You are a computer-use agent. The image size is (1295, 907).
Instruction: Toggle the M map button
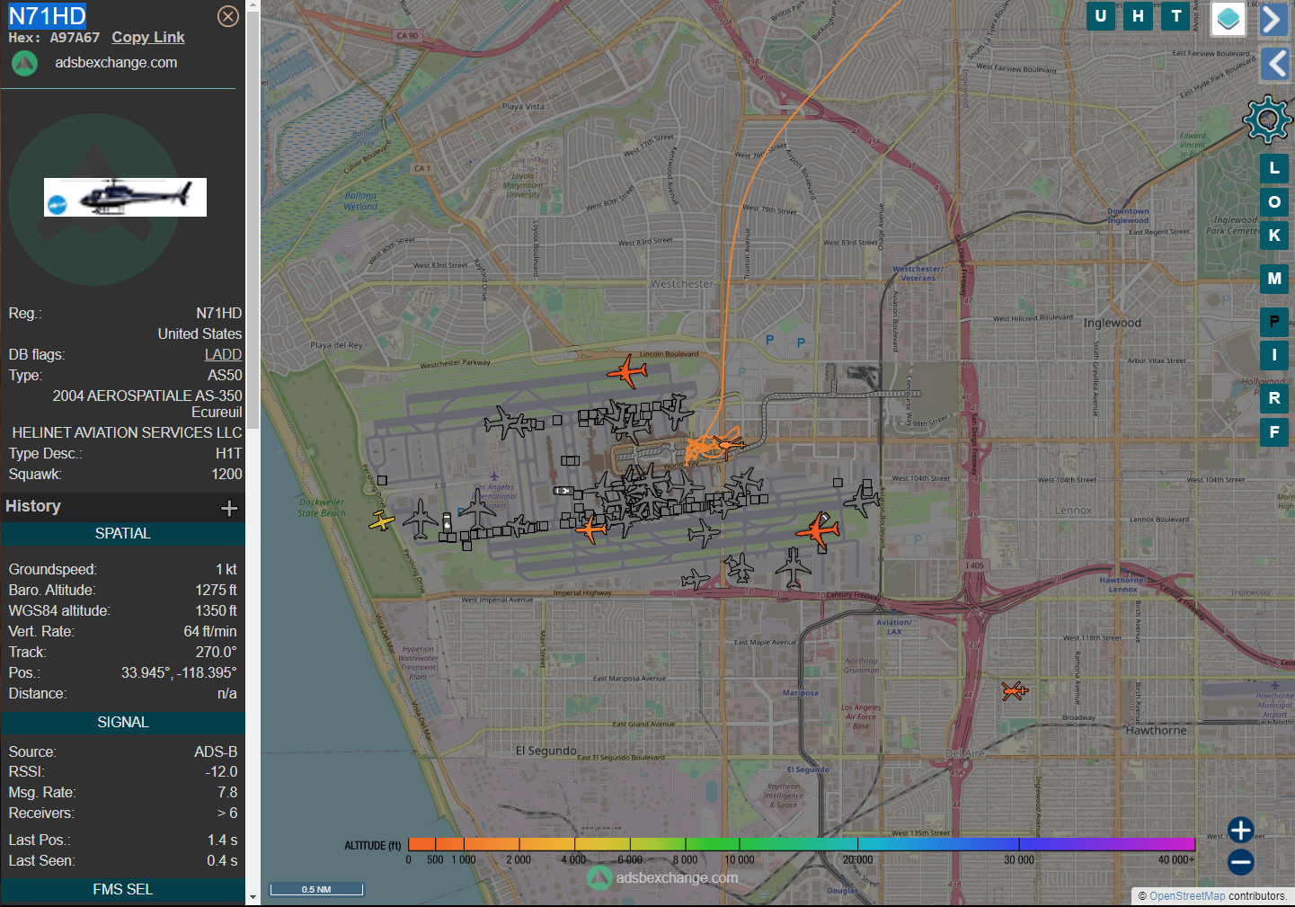1274,279
